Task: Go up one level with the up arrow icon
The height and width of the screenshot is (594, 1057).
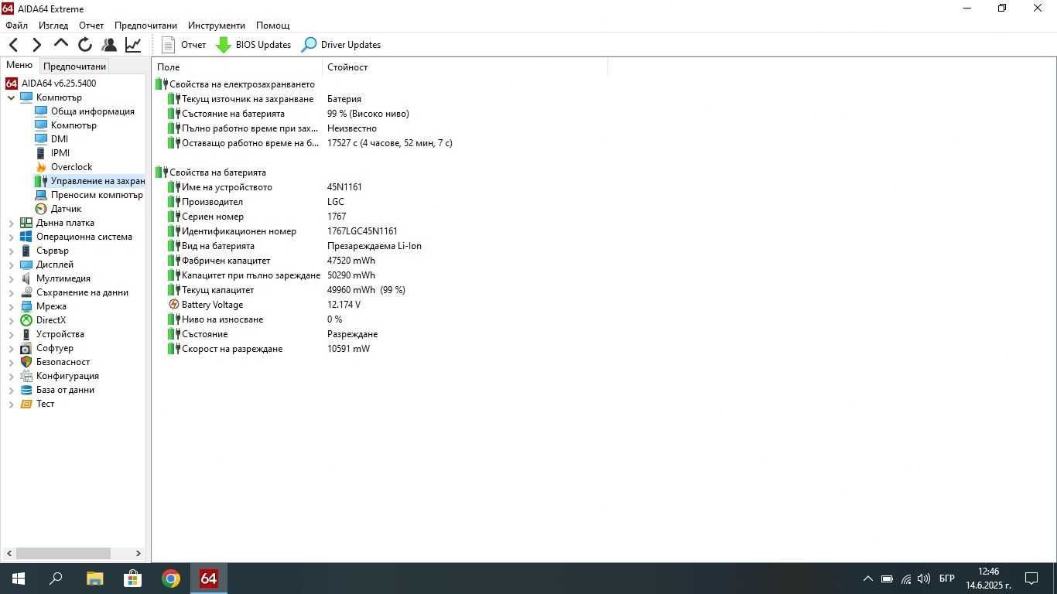Action: pos(61,44)
